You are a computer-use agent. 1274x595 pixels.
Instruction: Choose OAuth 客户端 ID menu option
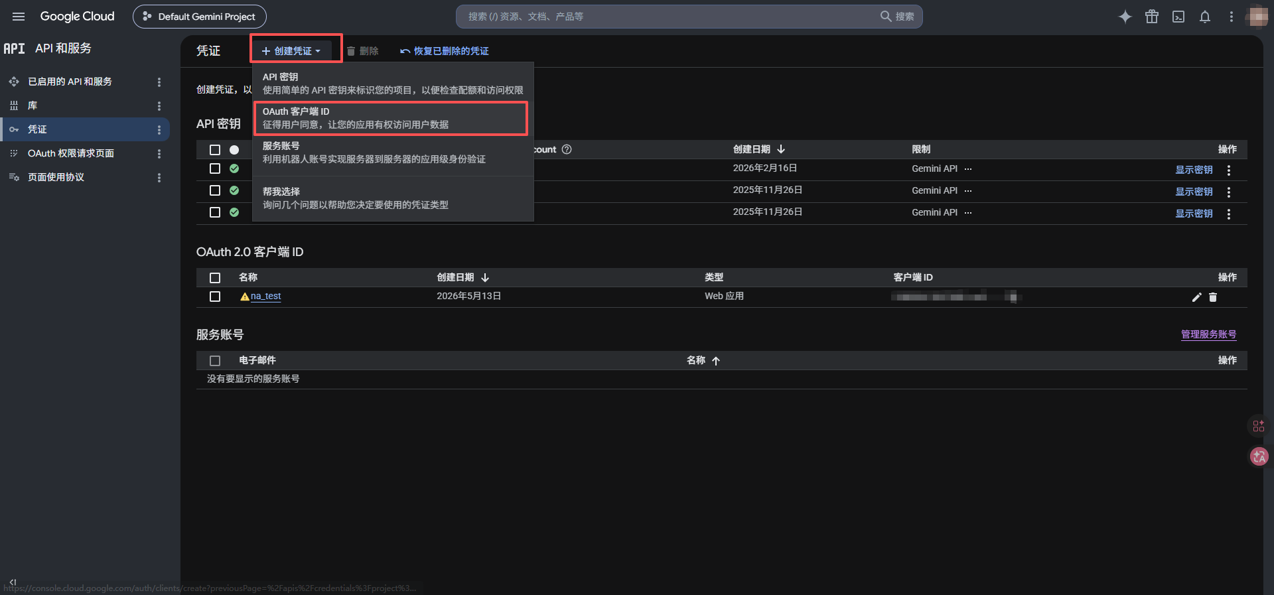pos(393,118)
